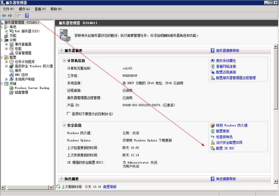Collapse the 计算机信息 section
Image resolution: width=279 pixels, height=196 pixels.
64,61
